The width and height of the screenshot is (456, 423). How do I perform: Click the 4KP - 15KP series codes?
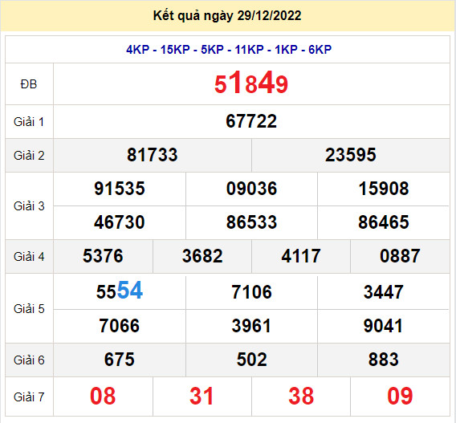[x=158, y=50]
